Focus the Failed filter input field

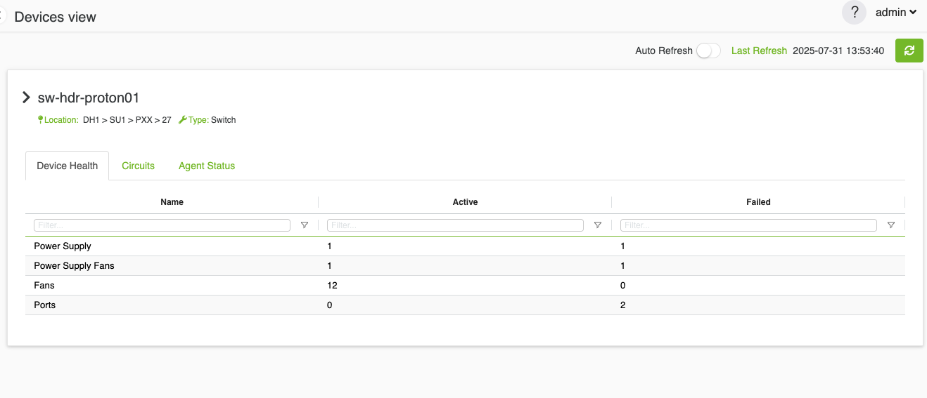coord(748,225)
